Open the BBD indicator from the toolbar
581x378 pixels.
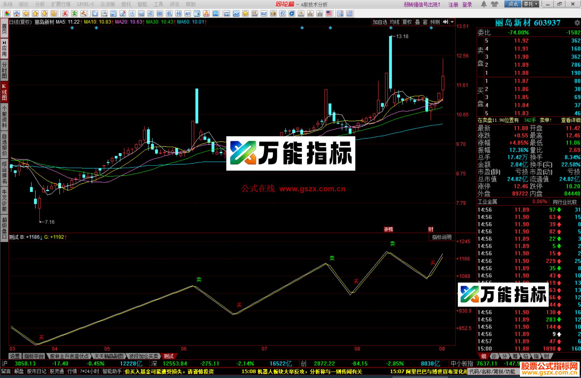(159, 13)
